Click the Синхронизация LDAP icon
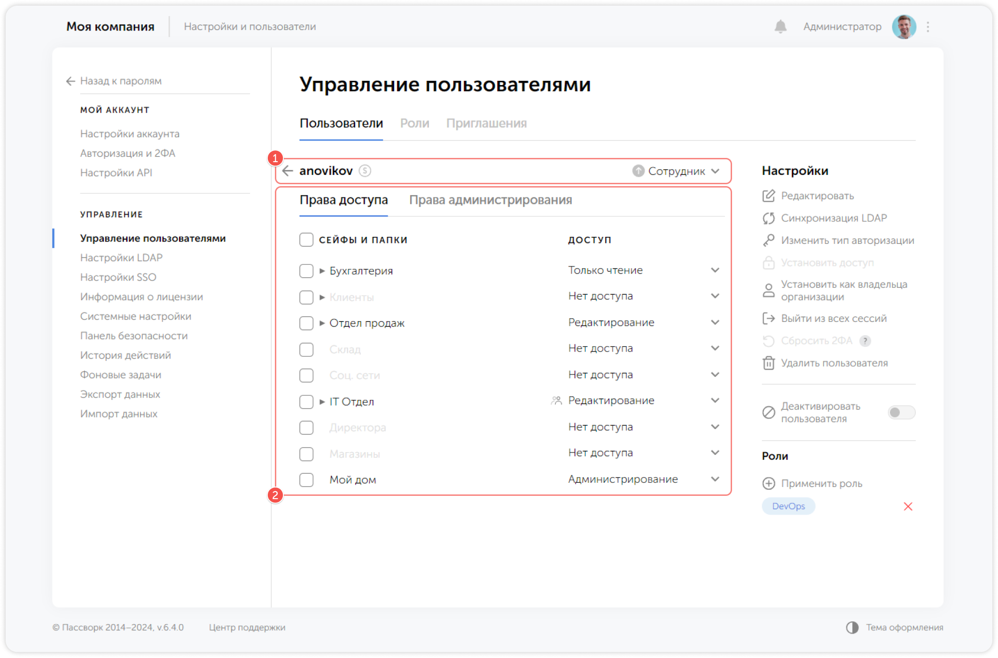The width and height of the screenshot is (998, 658). coord(769,218)
